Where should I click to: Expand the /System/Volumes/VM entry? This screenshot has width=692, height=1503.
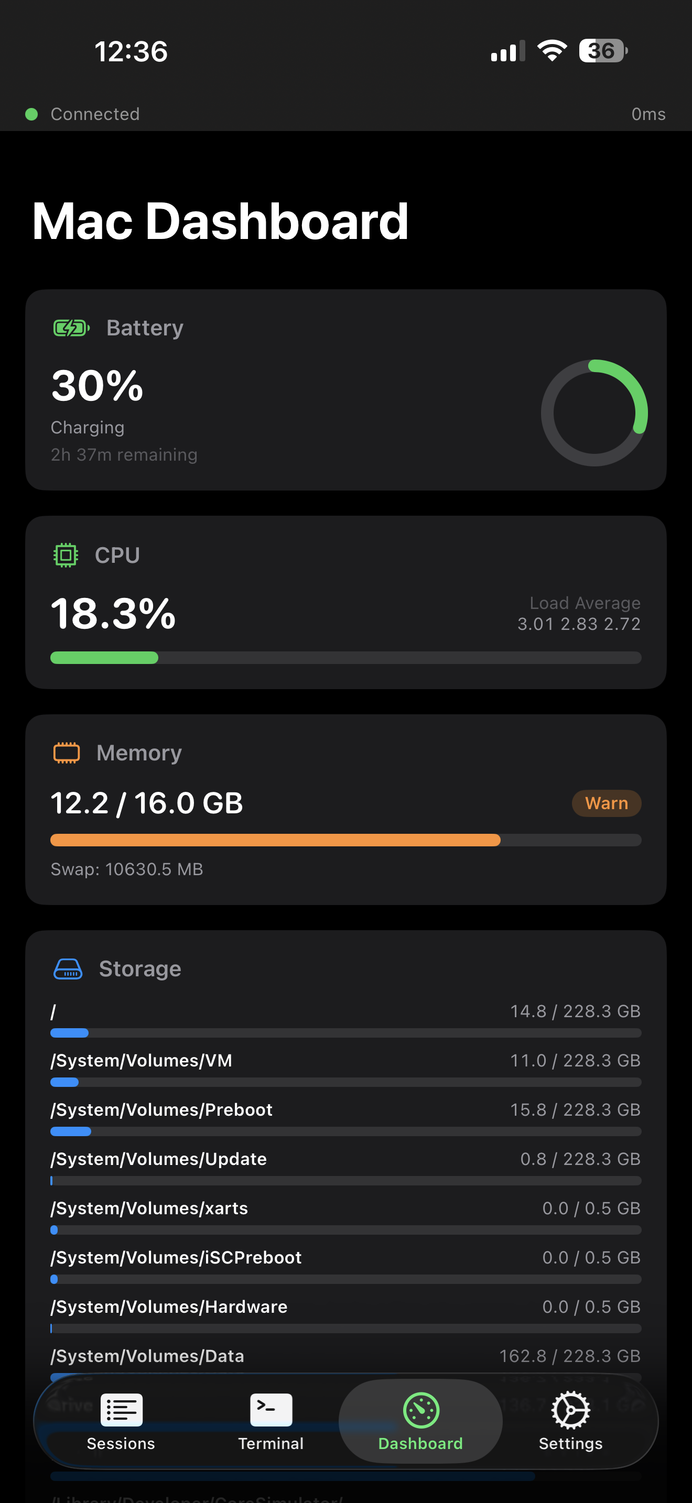345,1061
